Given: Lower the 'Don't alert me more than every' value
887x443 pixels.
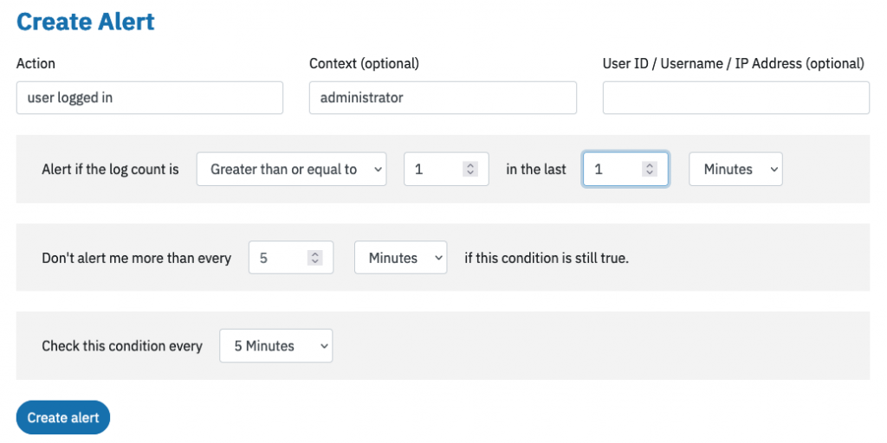Looking at the screenshot, I should pyautogui.click(x=314, y=261).
